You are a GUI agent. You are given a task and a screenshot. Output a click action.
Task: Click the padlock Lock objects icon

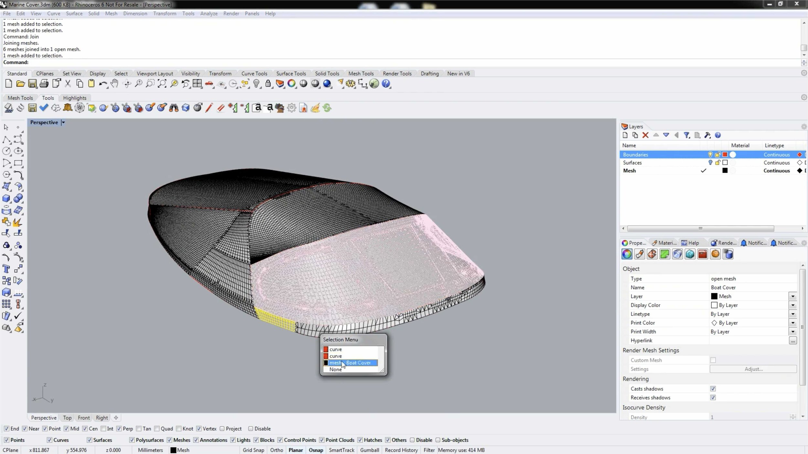pyautogui.click(x=268, y=84)
